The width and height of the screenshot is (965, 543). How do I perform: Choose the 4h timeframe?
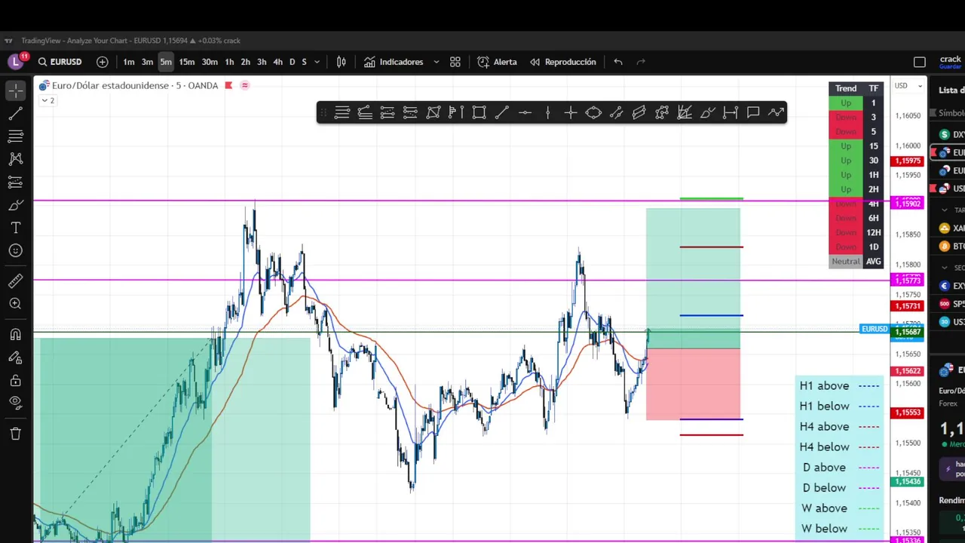tap(277, 62)
